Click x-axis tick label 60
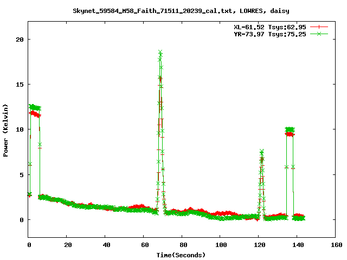Screen dimensions: 347x260 pos(145,245)
